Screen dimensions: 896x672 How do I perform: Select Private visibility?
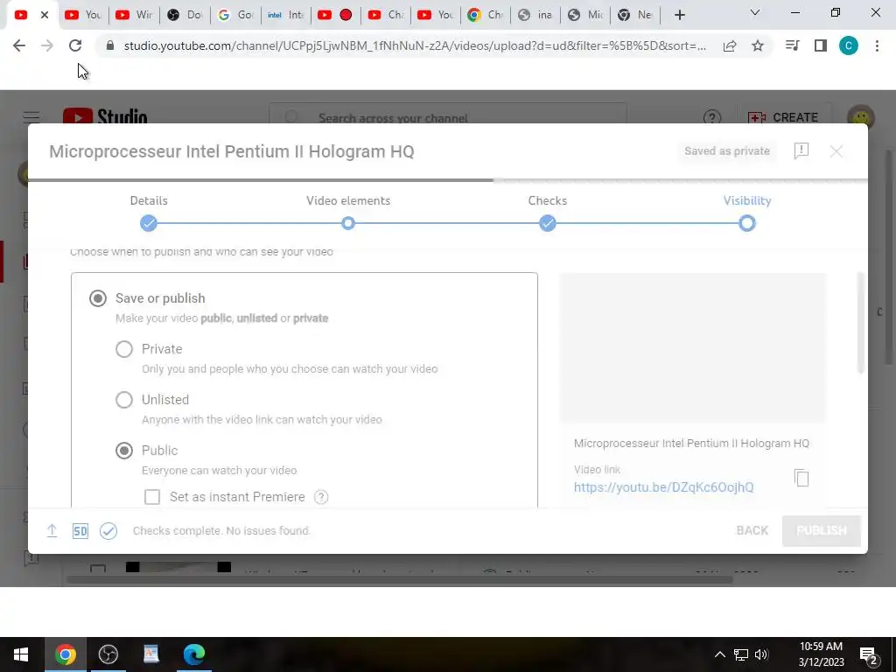tap(124, 349)
